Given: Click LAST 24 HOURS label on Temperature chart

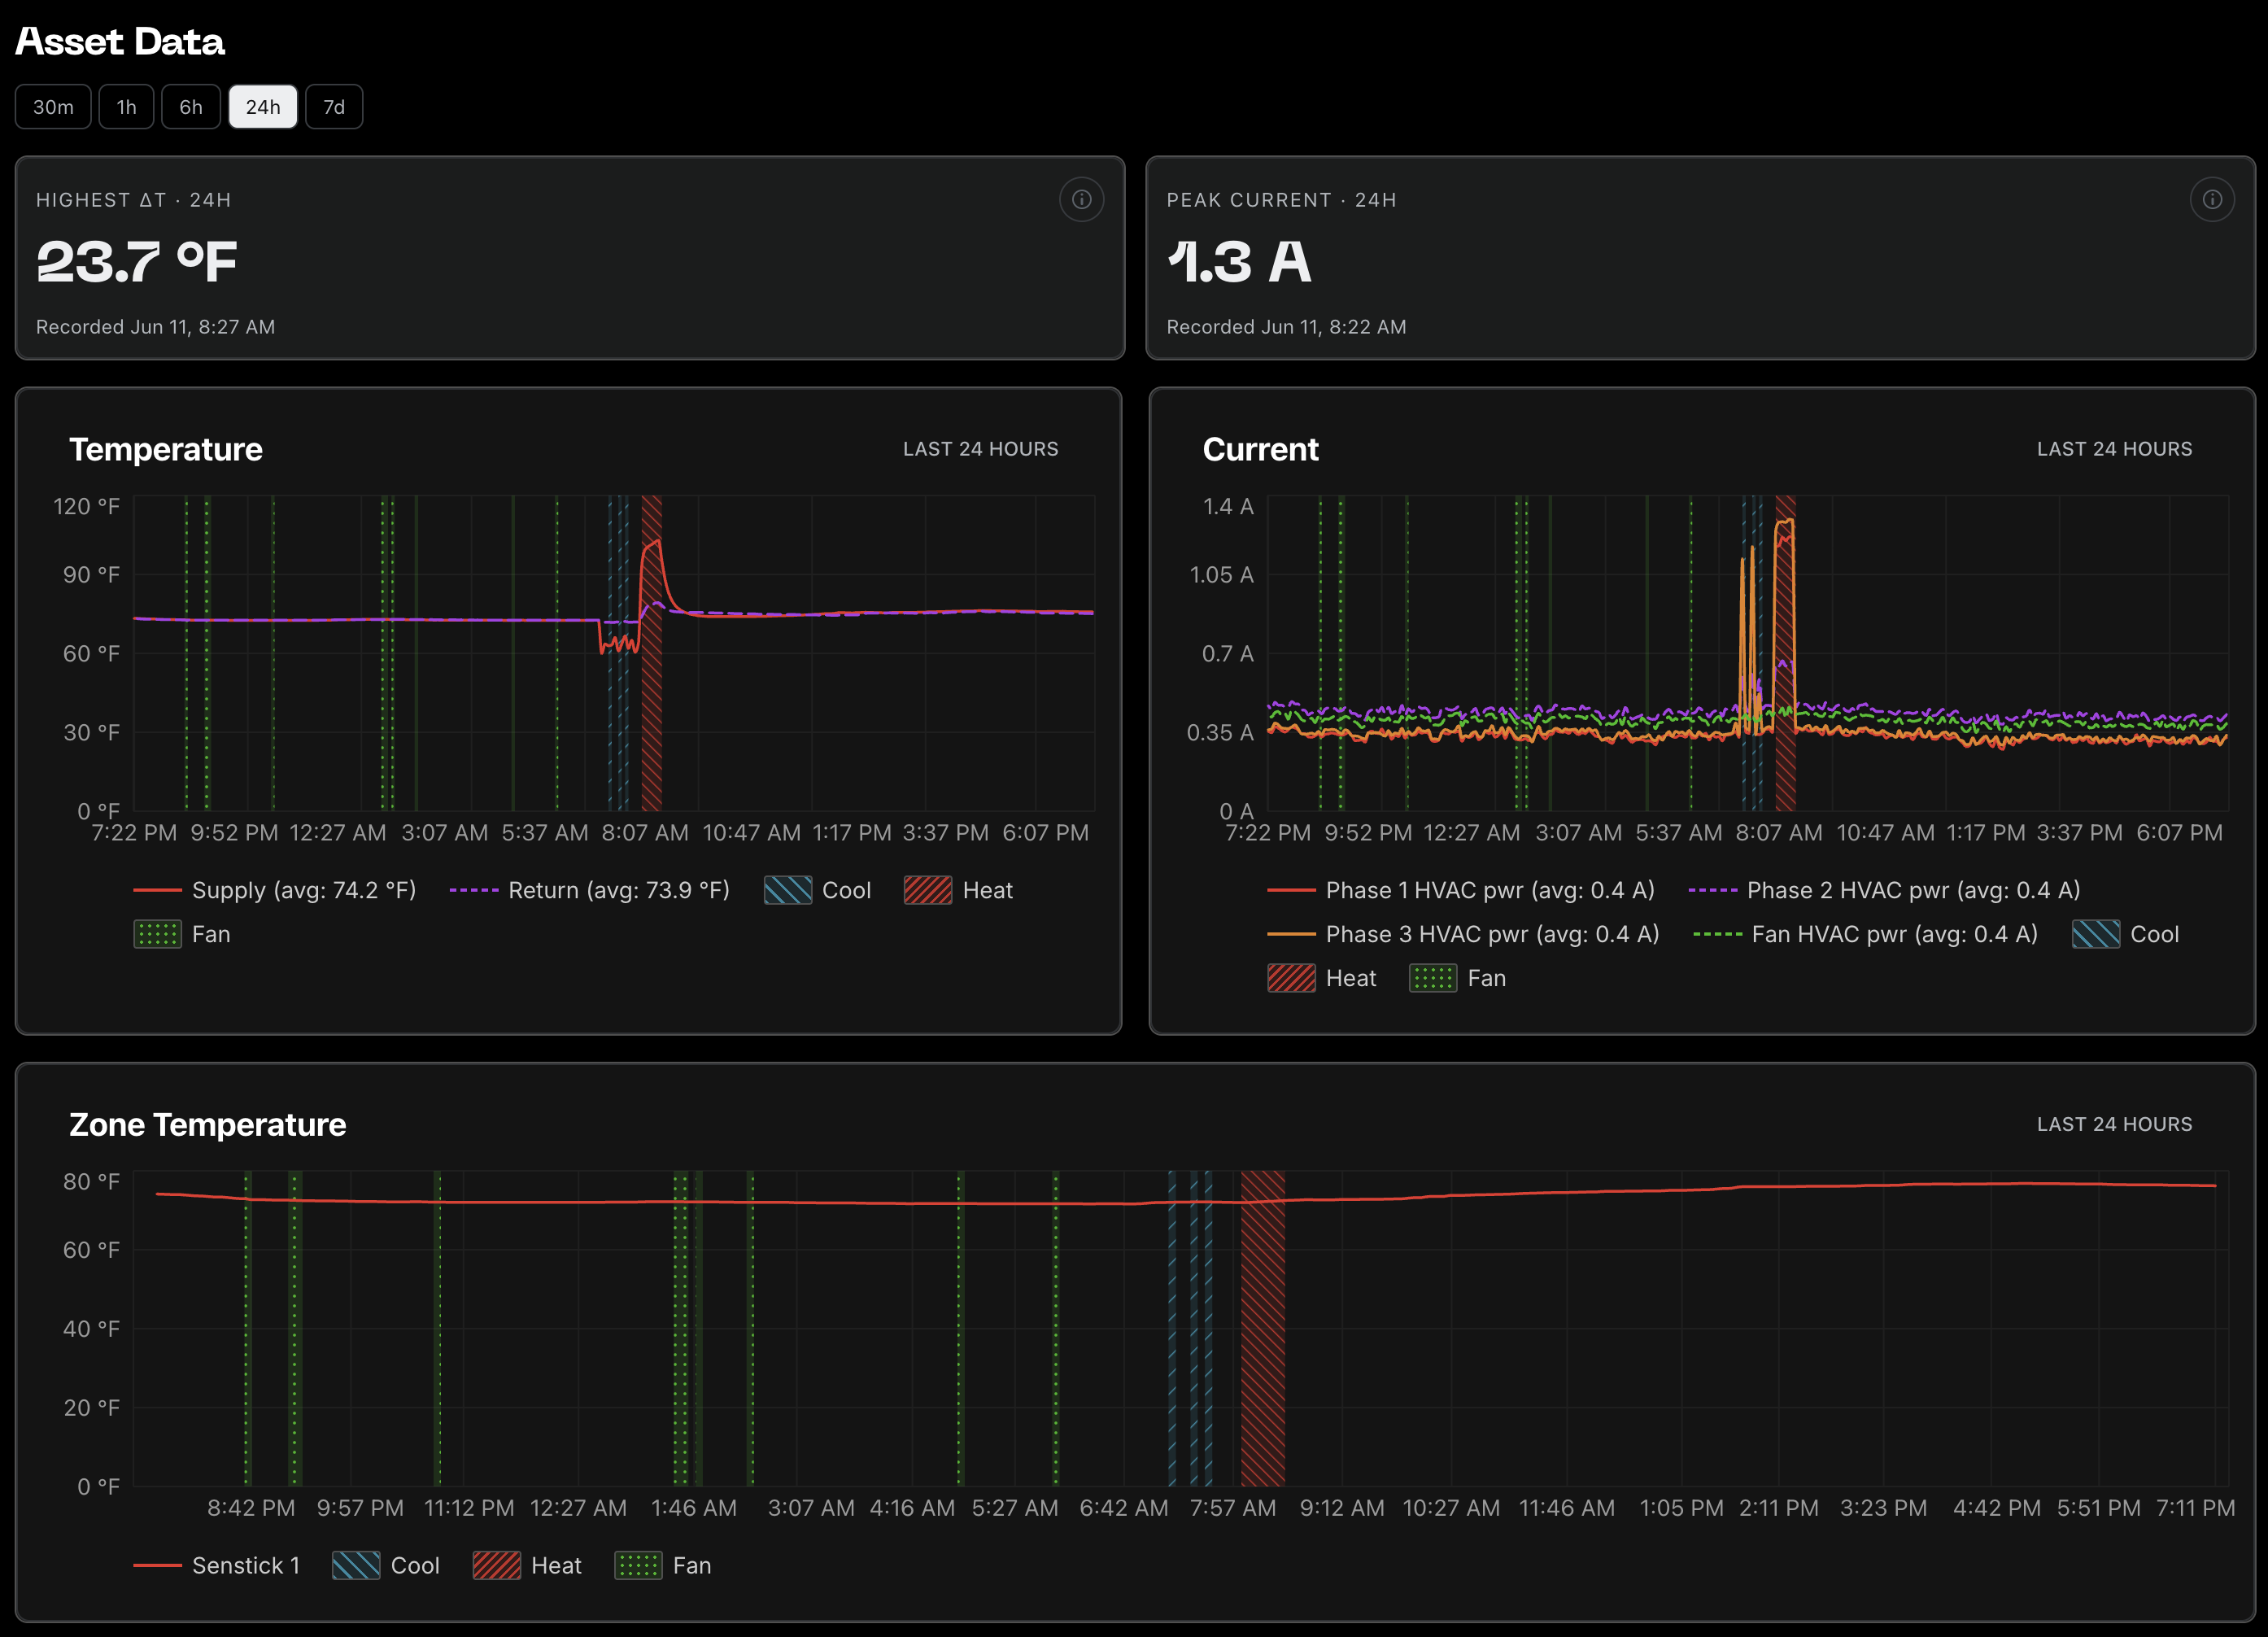Looking at the screenshot, I should coord(980,449).
